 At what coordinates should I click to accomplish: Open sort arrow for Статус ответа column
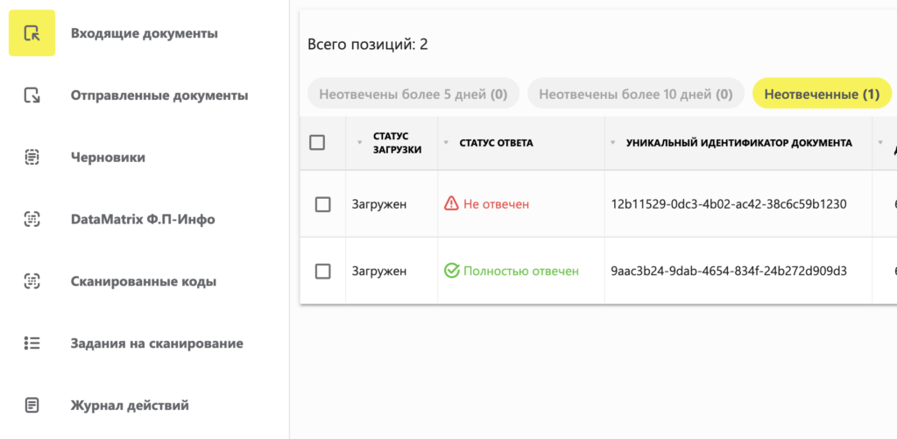click(446, 143)
